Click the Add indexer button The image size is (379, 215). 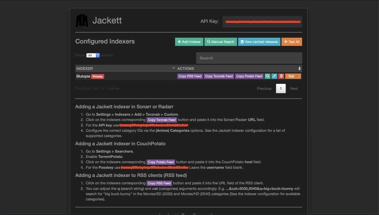[189, 42]
